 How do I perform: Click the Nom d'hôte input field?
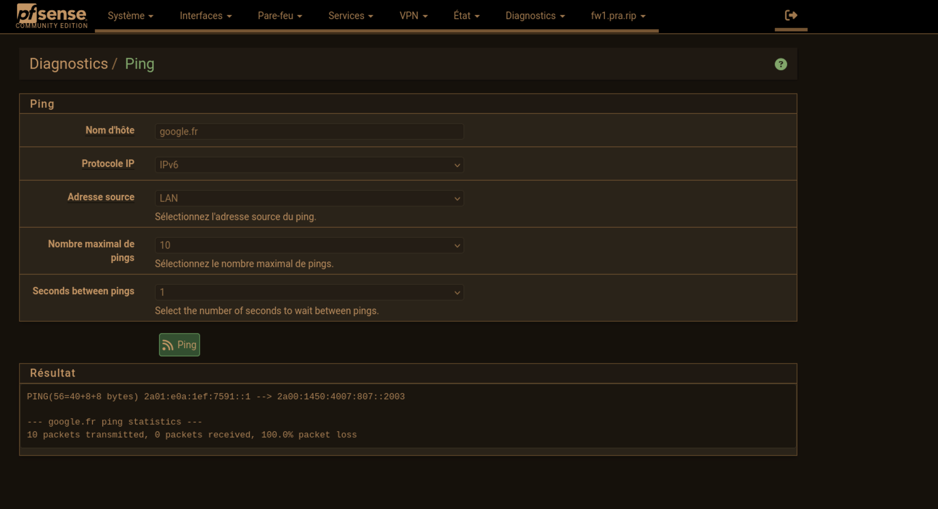pos(309,131)
